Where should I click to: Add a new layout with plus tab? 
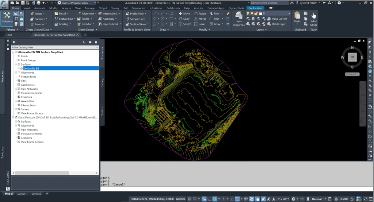47,194
